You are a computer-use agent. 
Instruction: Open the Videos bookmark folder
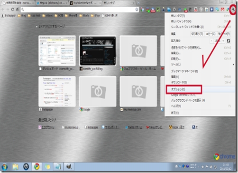(47, 16)
